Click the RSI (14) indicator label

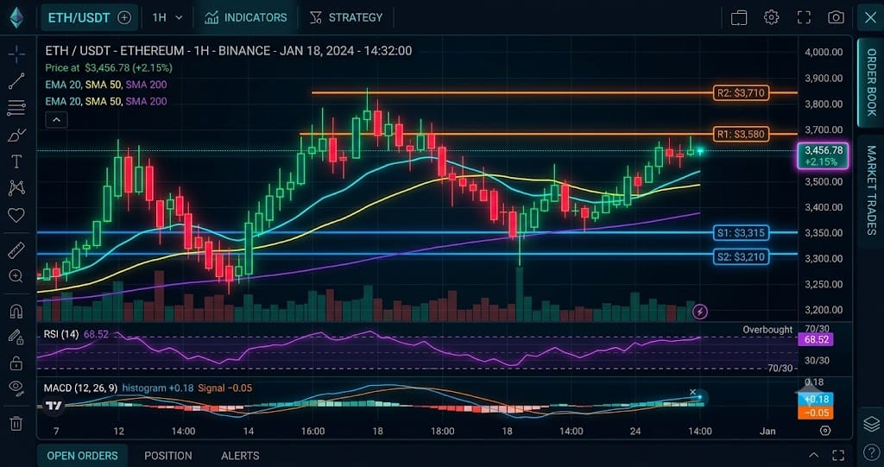tap(61, 334)
